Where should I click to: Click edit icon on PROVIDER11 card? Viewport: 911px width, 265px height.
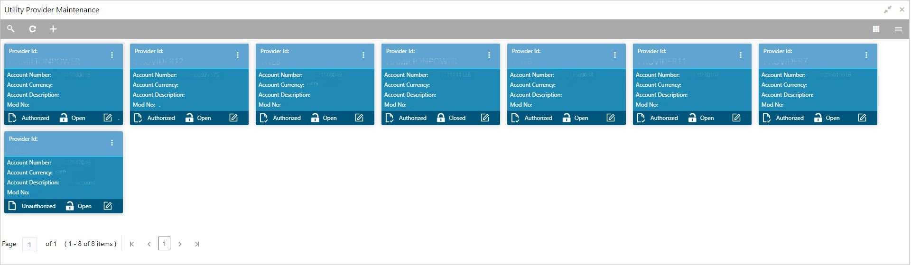736,118
